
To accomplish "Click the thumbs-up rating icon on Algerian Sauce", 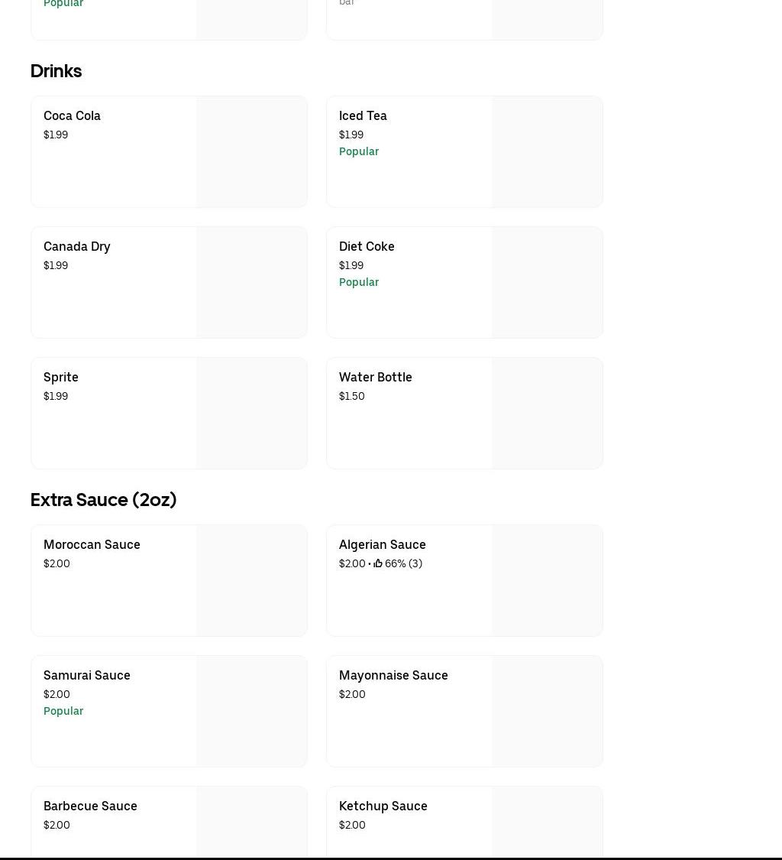I will coord(378,563).
